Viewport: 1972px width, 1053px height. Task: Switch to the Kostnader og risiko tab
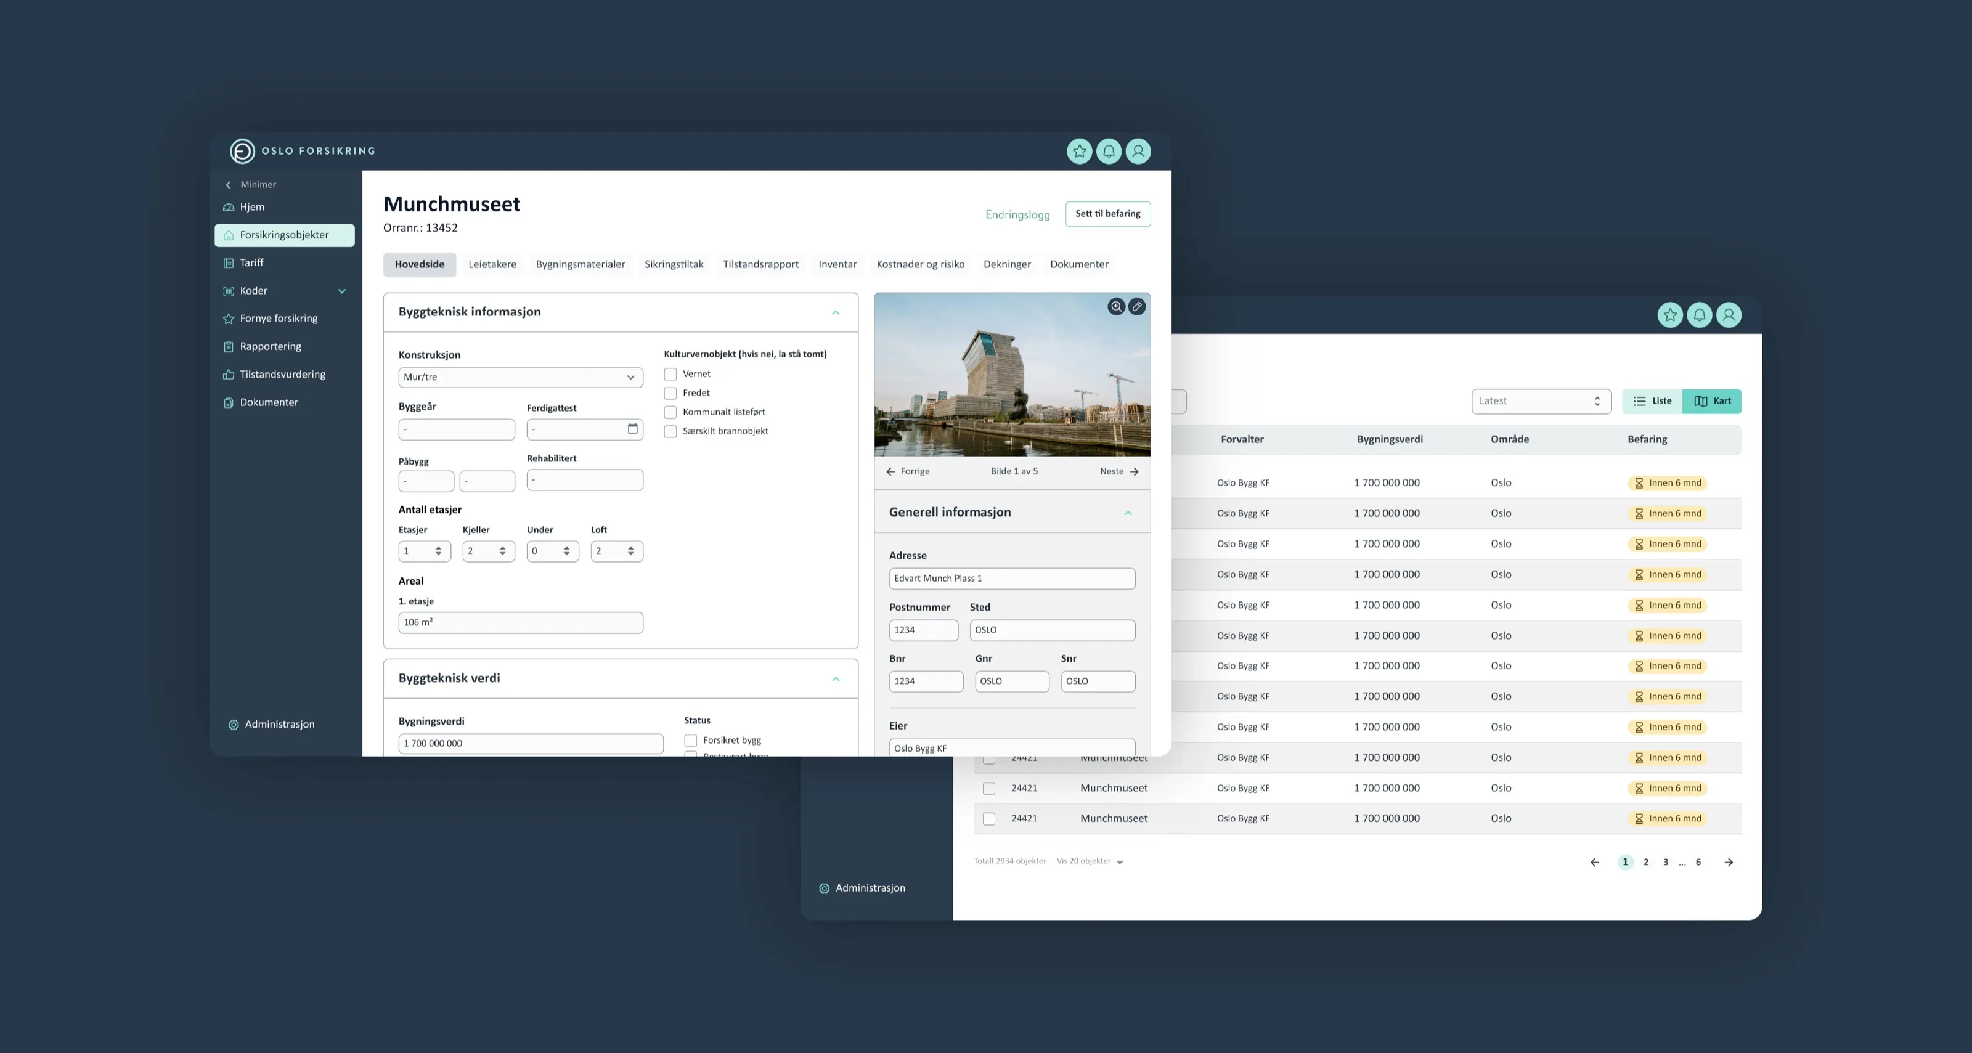pyautogui.click(x=920, y=265)
